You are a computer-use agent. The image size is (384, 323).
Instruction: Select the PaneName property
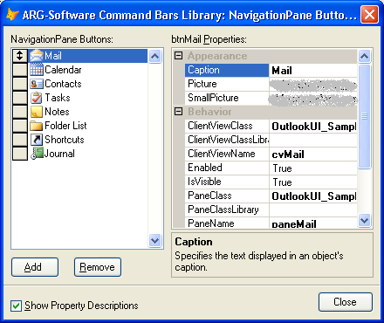(x=227, y=223)
